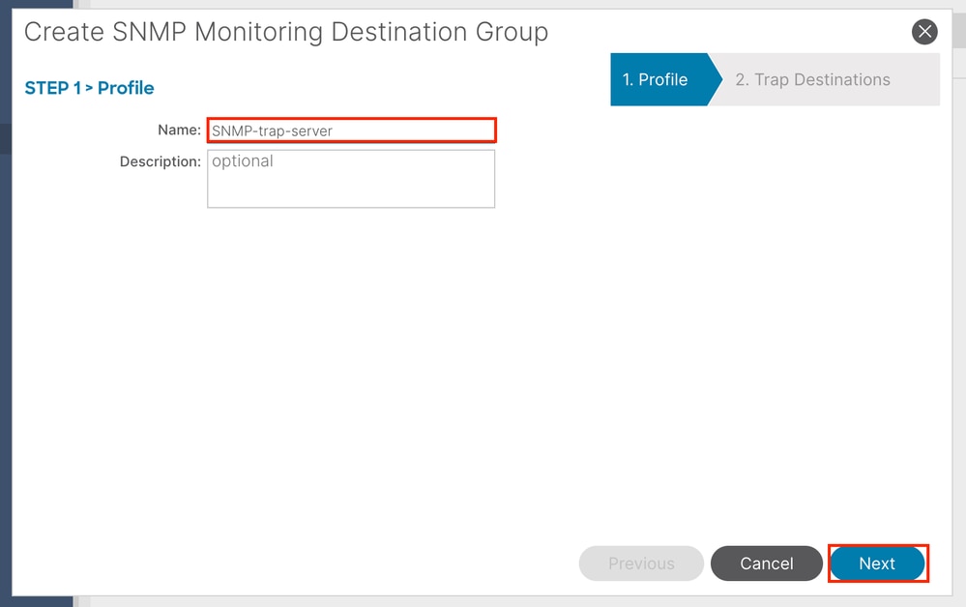Click the STEP 1 > Profile heading

[89, 88]
